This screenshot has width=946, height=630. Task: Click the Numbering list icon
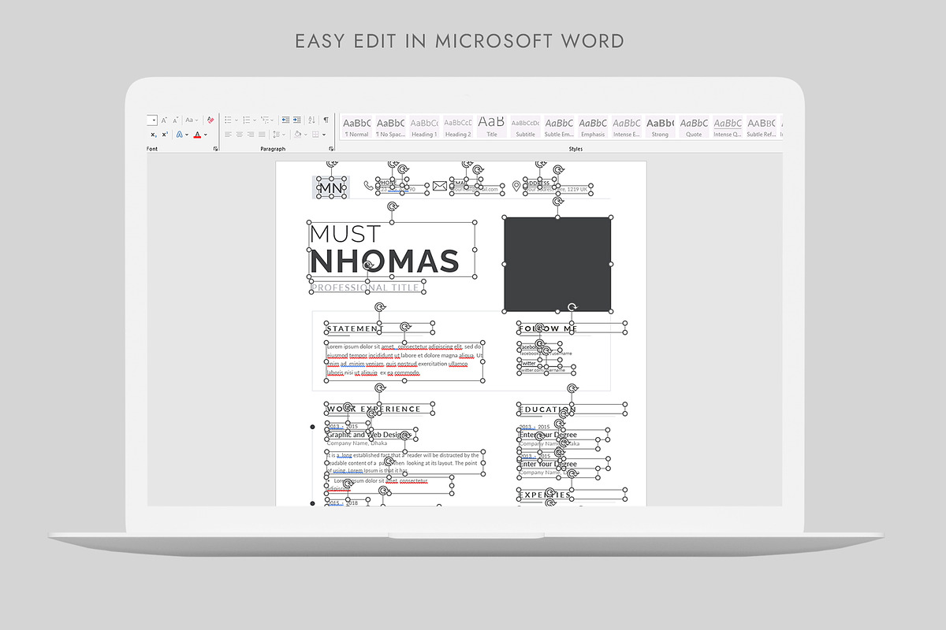point(246,120)
